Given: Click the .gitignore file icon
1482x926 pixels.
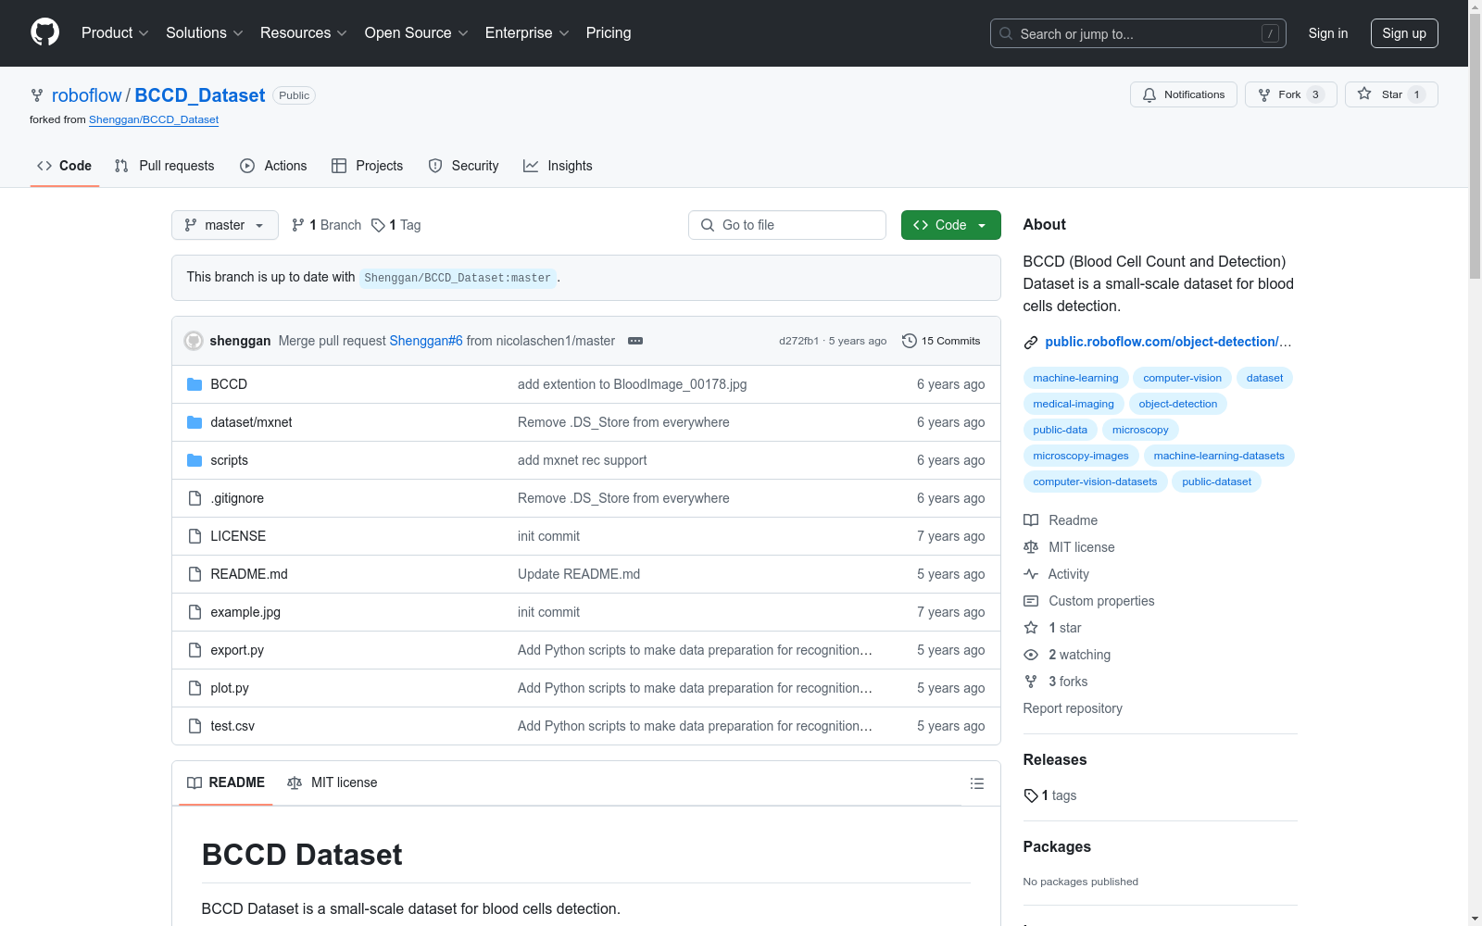Looking at the screenshot, I should [x=195, y=498].
